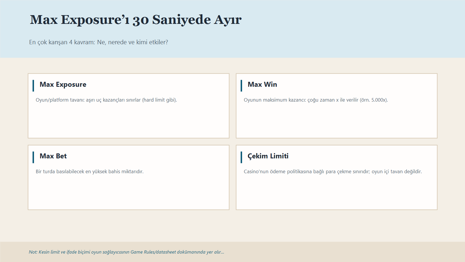Click the "(hard limit gibi)" parenthetical text
The width and height of the screenshot is (465, 262).
pos(159,100)
